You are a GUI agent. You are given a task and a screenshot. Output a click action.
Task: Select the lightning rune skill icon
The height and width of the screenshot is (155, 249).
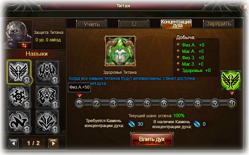point(19,121)
